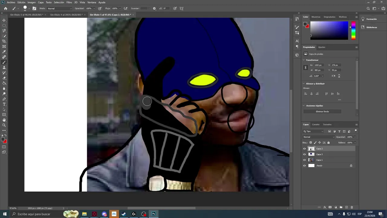
Task: Select the Eyedropper tool
Action: pos(4,52)
